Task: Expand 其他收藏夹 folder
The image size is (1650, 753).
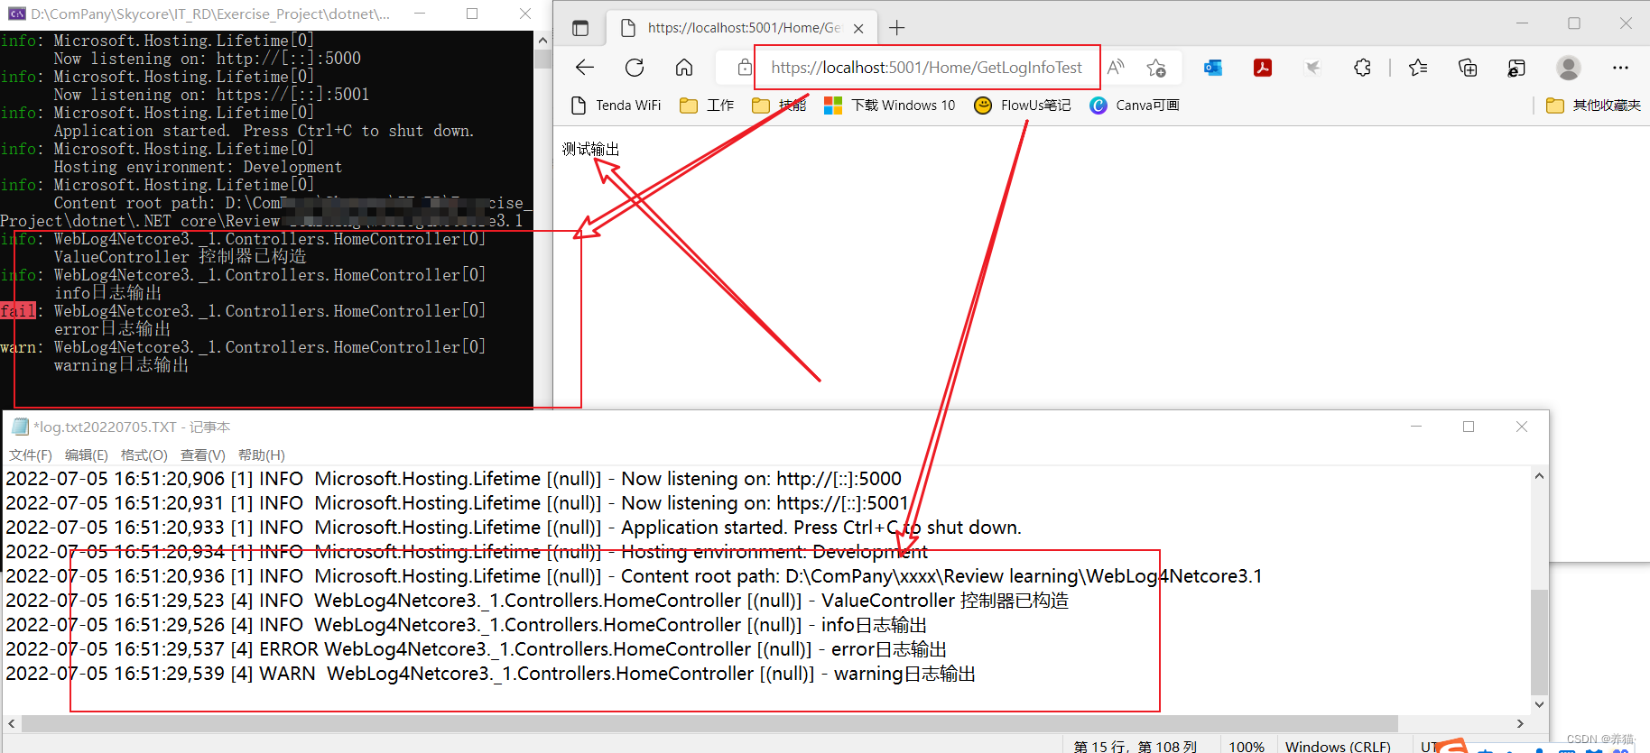Action: point(1593,106)
